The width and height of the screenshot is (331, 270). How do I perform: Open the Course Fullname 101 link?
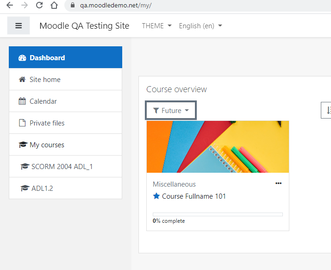coord(194,196)
